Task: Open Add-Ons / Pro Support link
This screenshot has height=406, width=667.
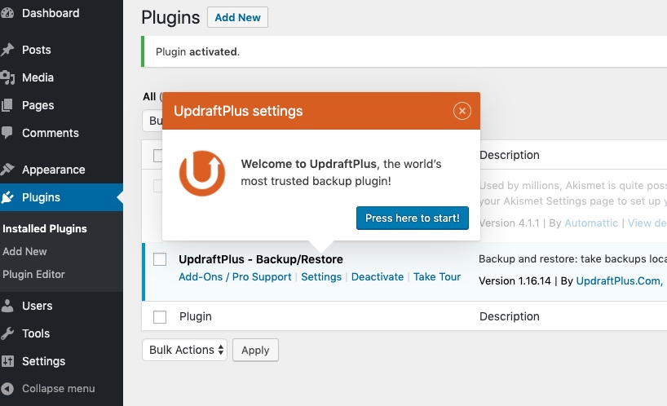Action: pyautogui.click(x=235, y=276)
